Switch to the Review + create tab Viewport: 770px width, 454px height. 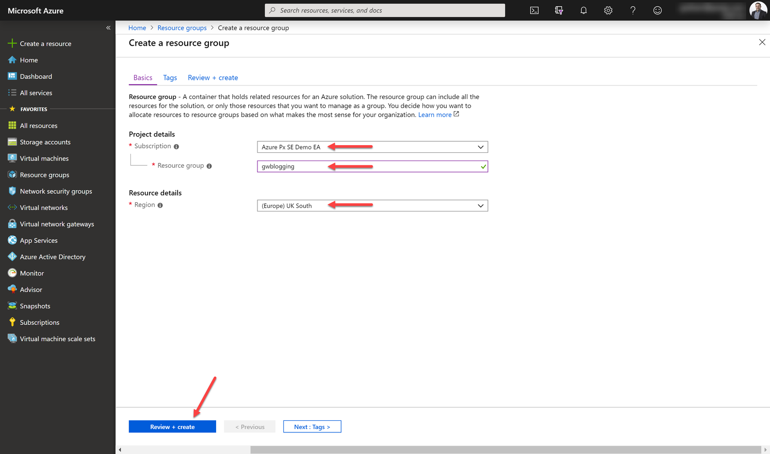213,77
